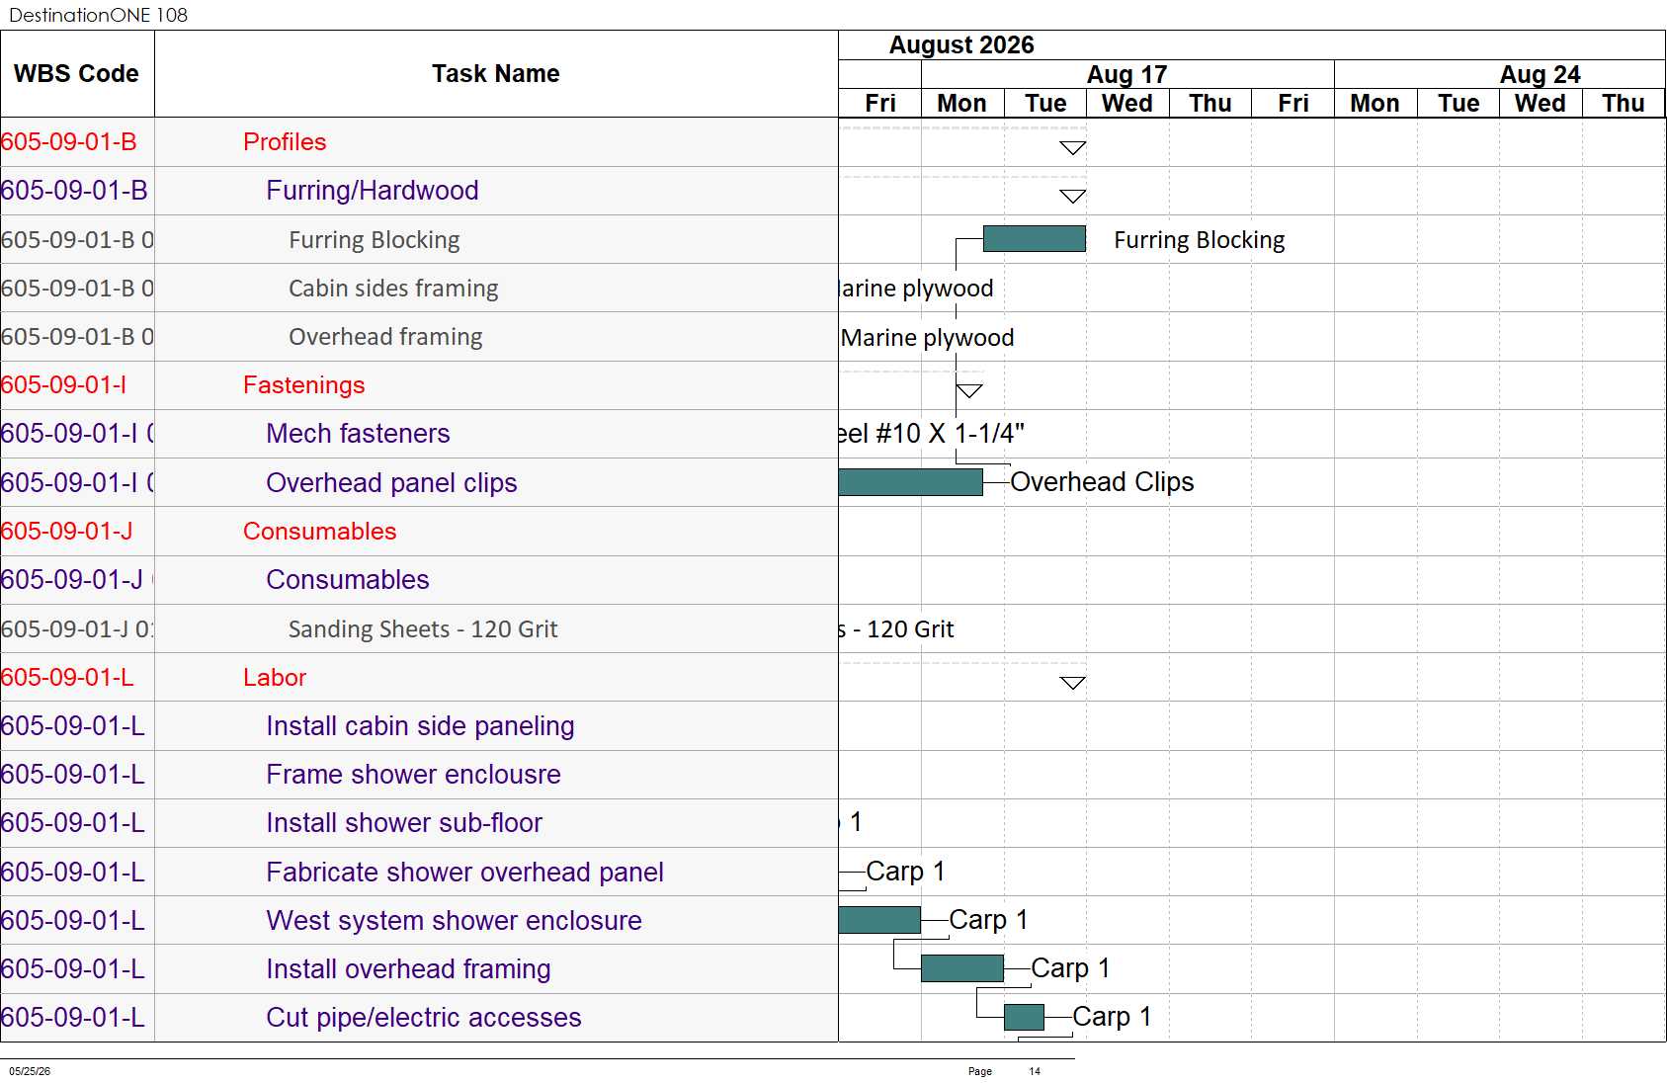Screen dimensions: 1667x1084
Task: Select the Furring/Hardwood task name
Action: (373, 191)
